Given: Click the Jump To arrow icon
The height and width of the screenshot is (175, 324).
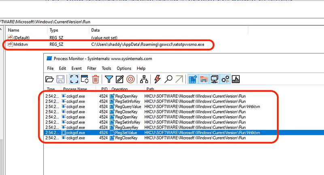Looking at the screenshot, I should [179, 79].
